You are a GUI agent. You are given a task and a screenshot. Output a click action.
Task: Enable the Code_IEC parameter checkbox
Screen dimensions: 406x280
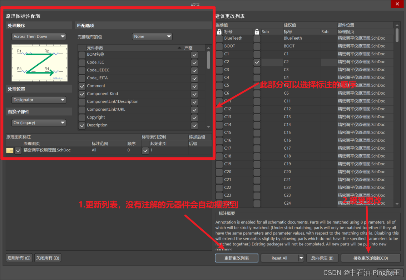(x=82, y=62)
